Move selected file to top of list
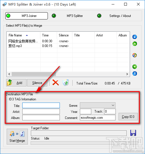This screenshot has height=154, width=145. click(135, 37)
